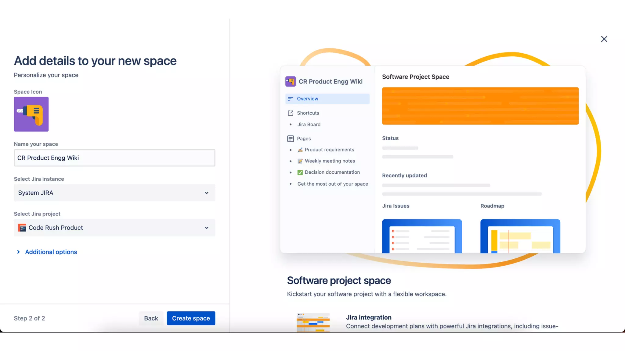The width and height of the screenshot is (625, 351).
Task: Click the Shortcuts external-link icon in preview
Action: tap(290, 113)
